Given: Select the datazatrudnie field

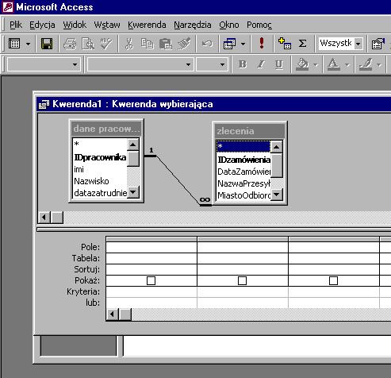Looking at the screenshot, I should 100,193.
